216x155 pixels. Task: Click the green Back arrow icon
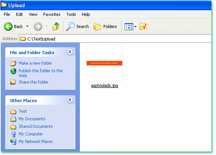[x=8, y=26]
